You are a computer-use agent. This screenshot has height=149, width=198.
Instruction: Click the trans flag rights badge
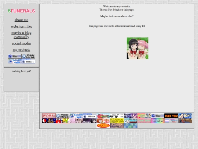tap(171, 121)
